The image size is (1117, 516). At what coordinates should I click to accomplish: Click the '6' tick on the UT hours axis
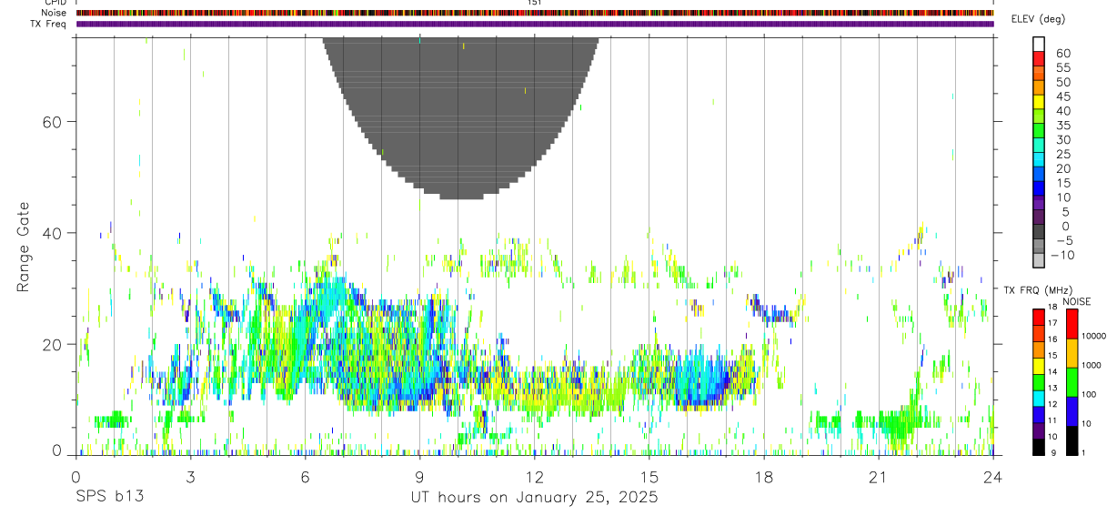[305, 477]
